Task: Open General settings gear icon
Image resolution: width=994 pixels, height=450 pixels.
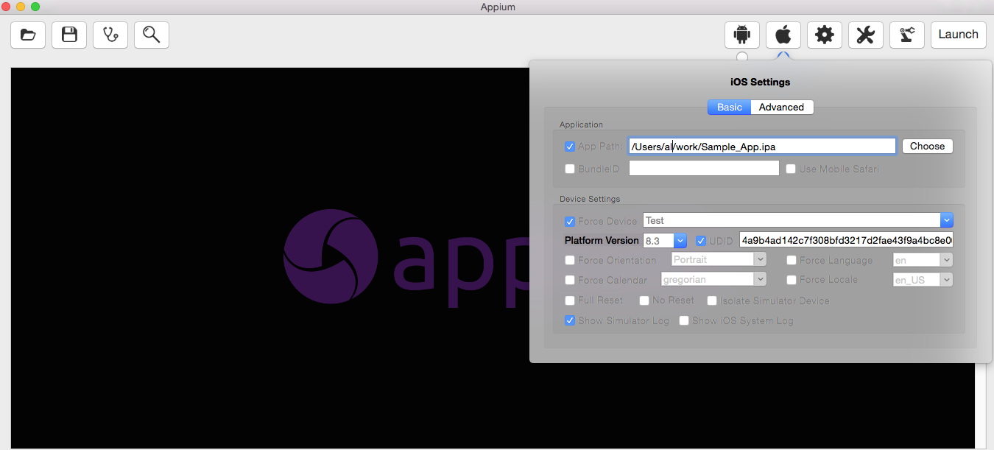Action: coord(825,35)
